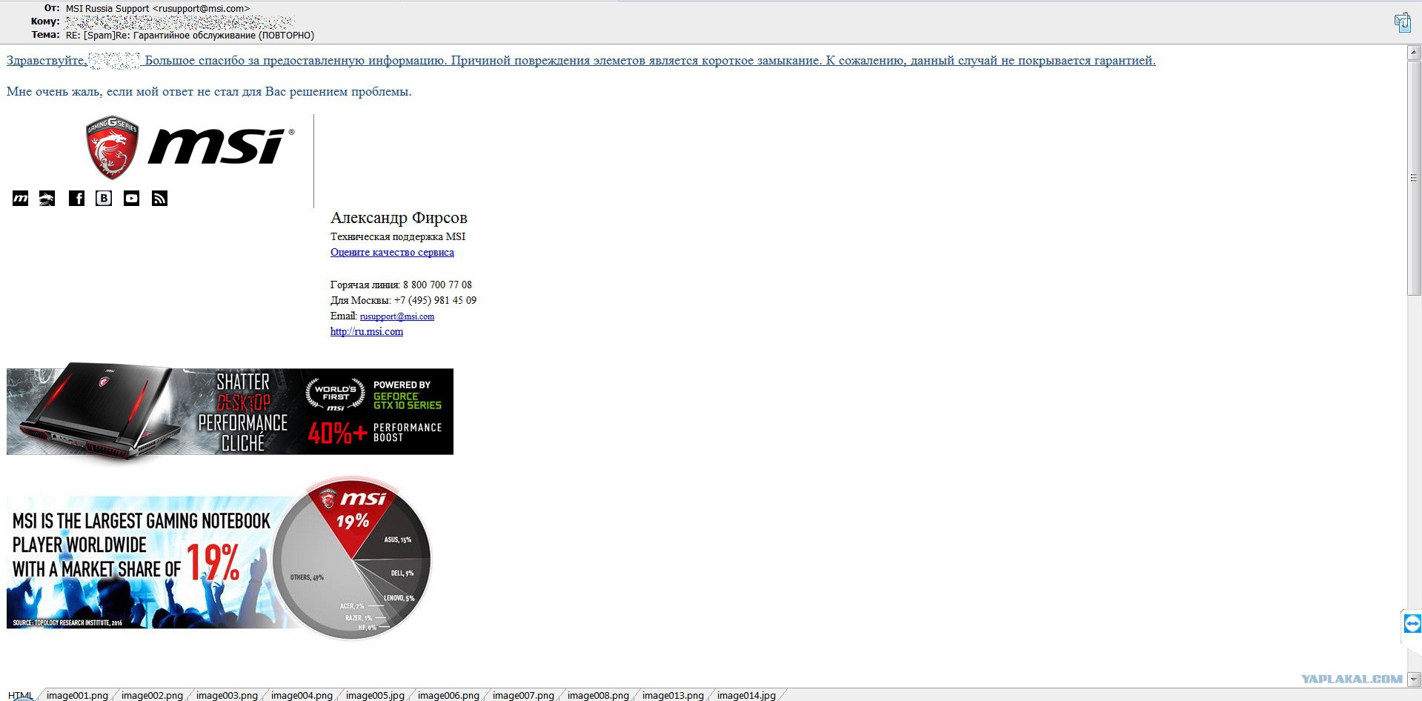
Task: Open the MSI dragon icon link
Action: pos(47,198)
